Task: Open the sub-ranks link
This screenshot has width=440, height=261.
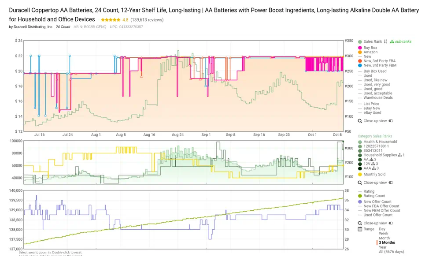Action: tap(403, 41)
